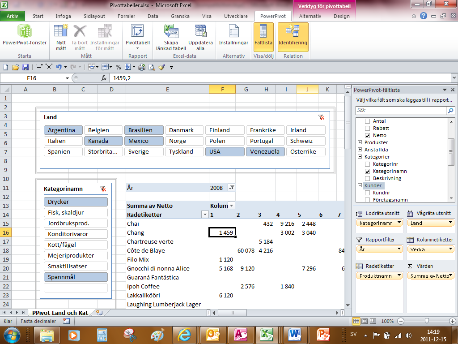Click the percent style icon
Image resolution: width=458 pixels, height=344 pixels.
point(118,67)
